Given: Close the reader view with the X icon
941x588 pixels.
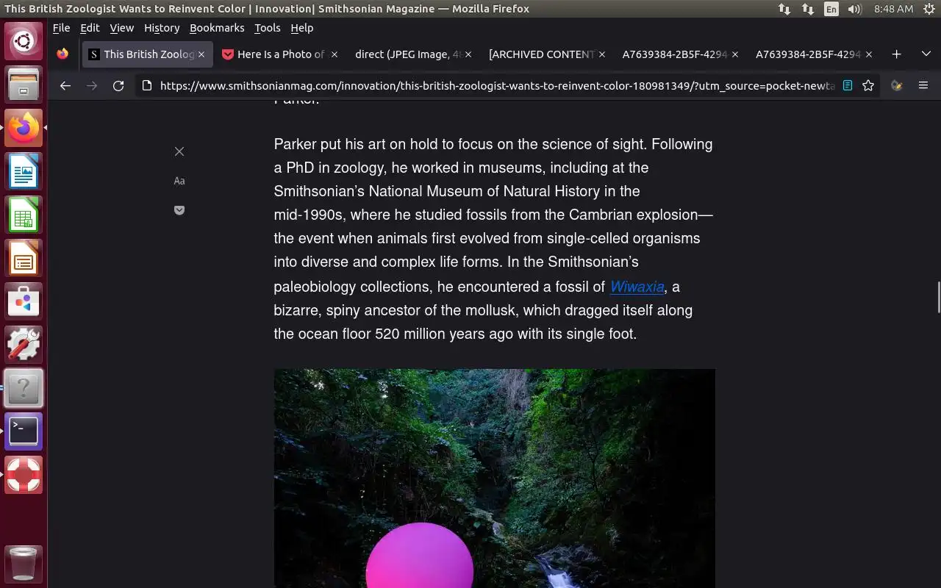Looking at the screenshot, I should point(179,151).
